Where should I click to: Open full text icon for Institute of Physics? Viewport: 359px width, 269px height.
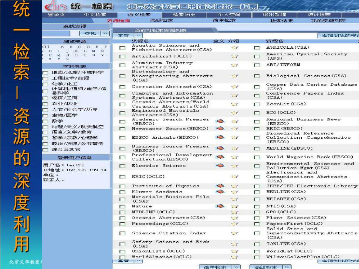pyautogui.click(x=220, y=186)
